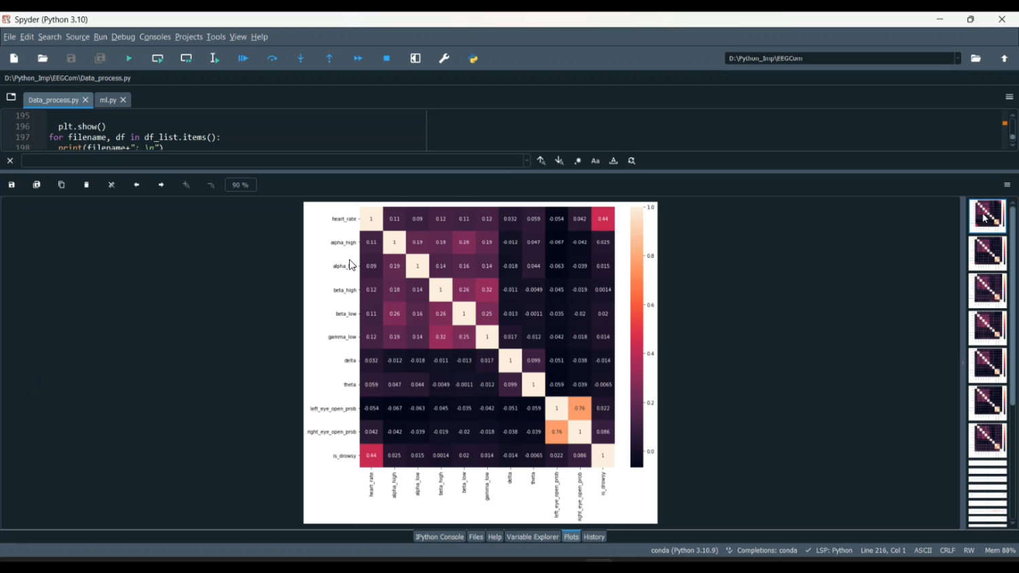Open the IPython Console pane
The height and width of the screenshot is (573, 1019).
(x=440, y=537)
